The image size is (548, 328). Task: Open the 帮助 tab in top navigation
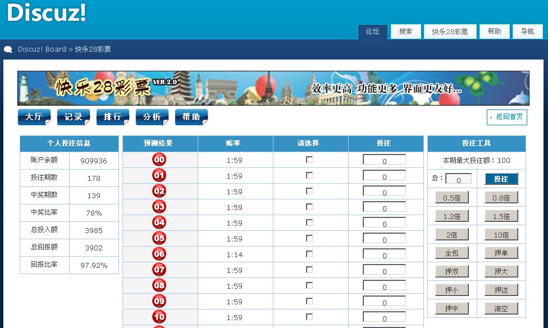(x=495, y=31)
